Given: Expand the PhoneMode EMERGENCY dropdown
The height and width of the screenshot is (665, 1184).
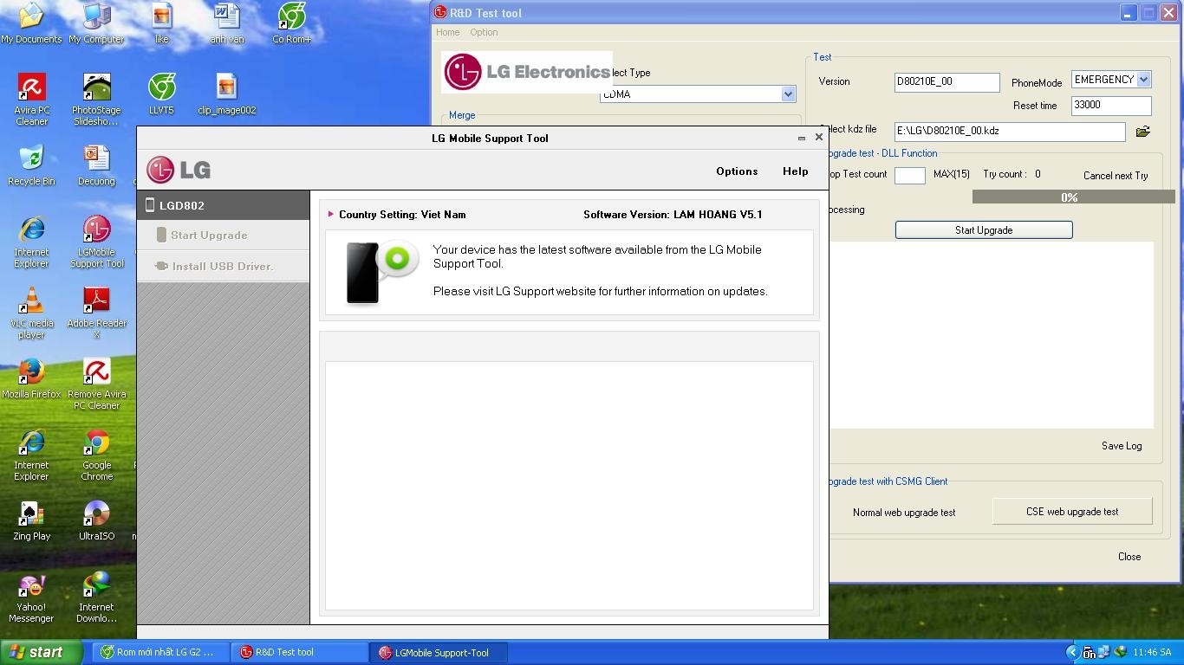Looking at the screenshot, I should click(1143, 80).
